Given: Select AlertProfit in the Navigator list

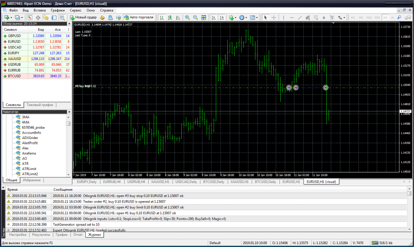Looking at the screenshot, I should click(29, 143).
